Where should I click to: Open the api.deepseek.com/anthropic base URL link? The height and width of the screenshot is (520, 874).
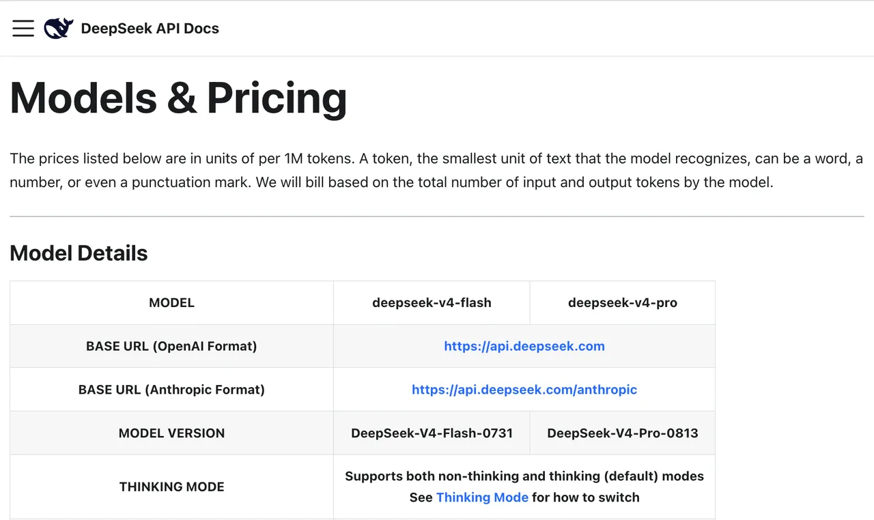(524, 390)
